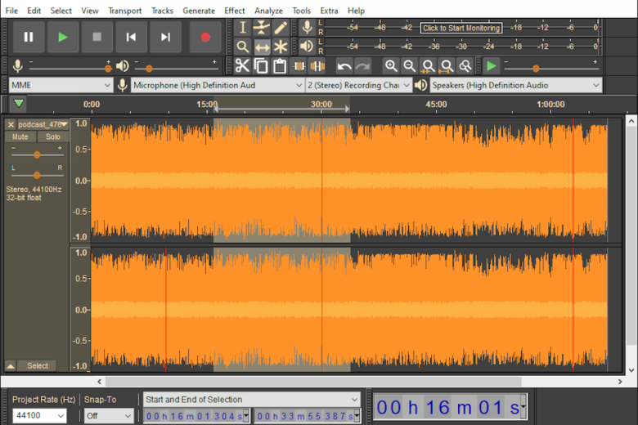This screenshot has width=638, height=425.
Task: Silence the selected audio
Action: tap(317, 66)
